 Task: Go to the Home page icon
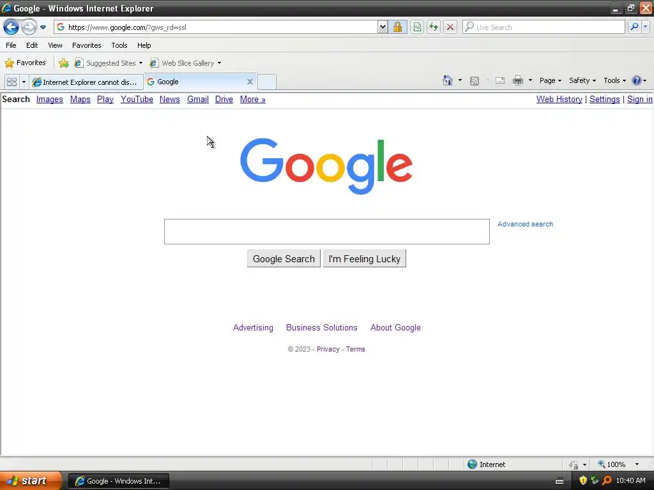click(x=448, y=80)
